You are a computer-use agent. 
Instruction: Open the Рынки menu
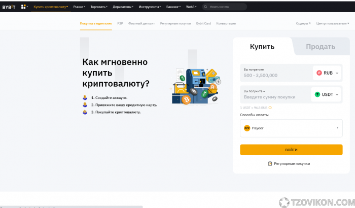(79, 7)
